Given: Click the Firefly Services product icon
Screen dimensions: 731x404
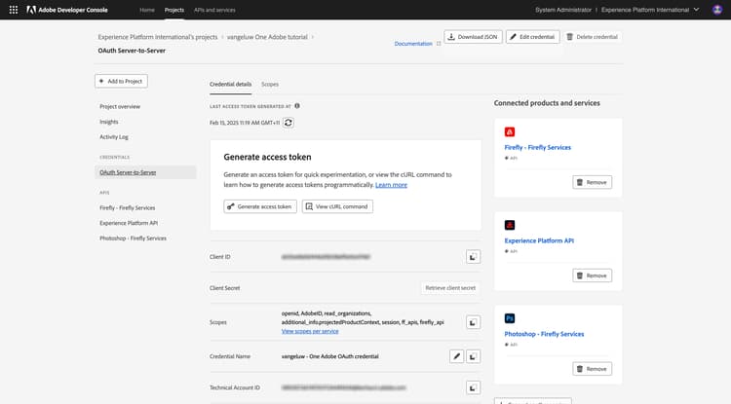Looking at the screenshot, I should (x=510, y=131).
